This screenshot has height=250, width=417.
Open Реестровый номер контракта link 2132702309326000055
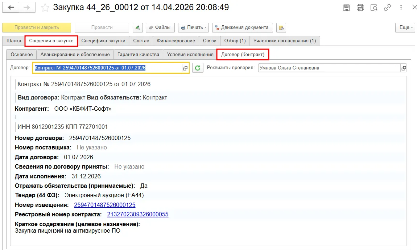pos(138,215)
